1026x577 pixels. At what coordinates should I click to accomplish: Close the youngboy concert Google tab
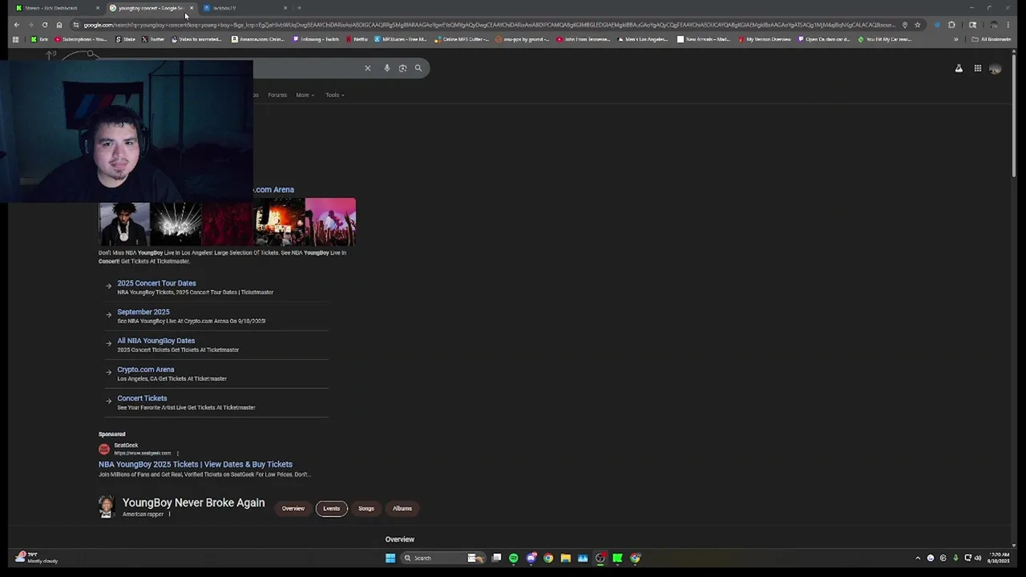pos(191,8)
